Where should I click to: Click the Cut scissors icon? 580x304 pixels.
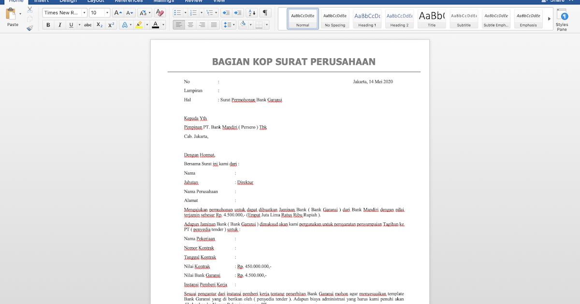30,10
